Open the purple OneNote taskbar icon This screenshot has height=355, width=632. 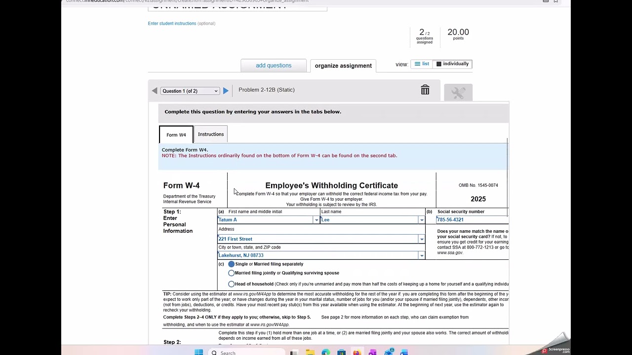click(373, 353)
